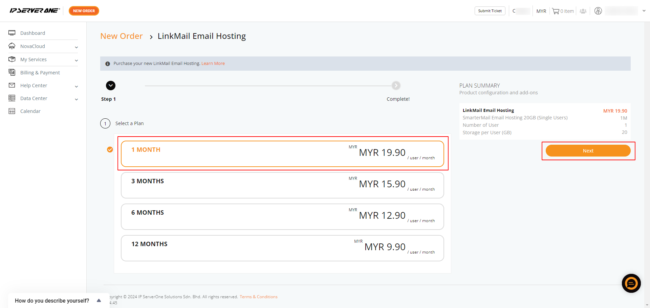Click the Dashboard monitor icon
This screenshot has height=308, width=650.
click(12, 33)
